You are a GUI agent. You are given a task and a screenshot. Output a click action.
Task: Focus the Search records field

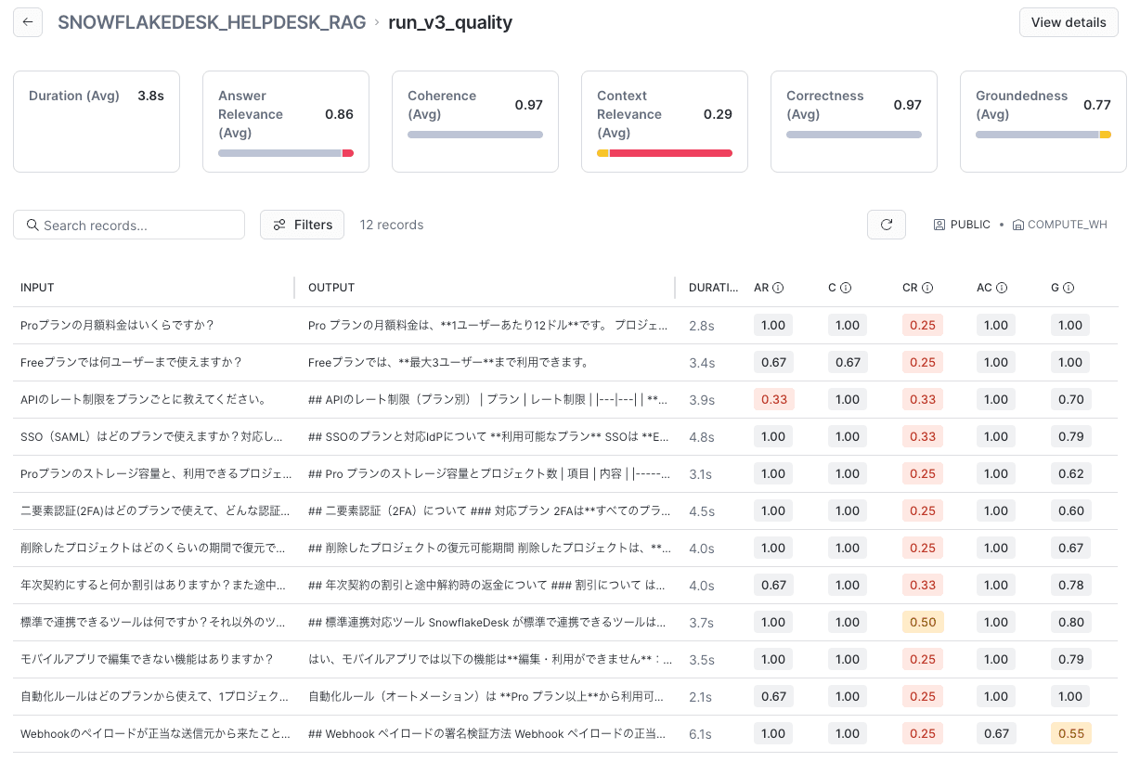click(129, 225)
